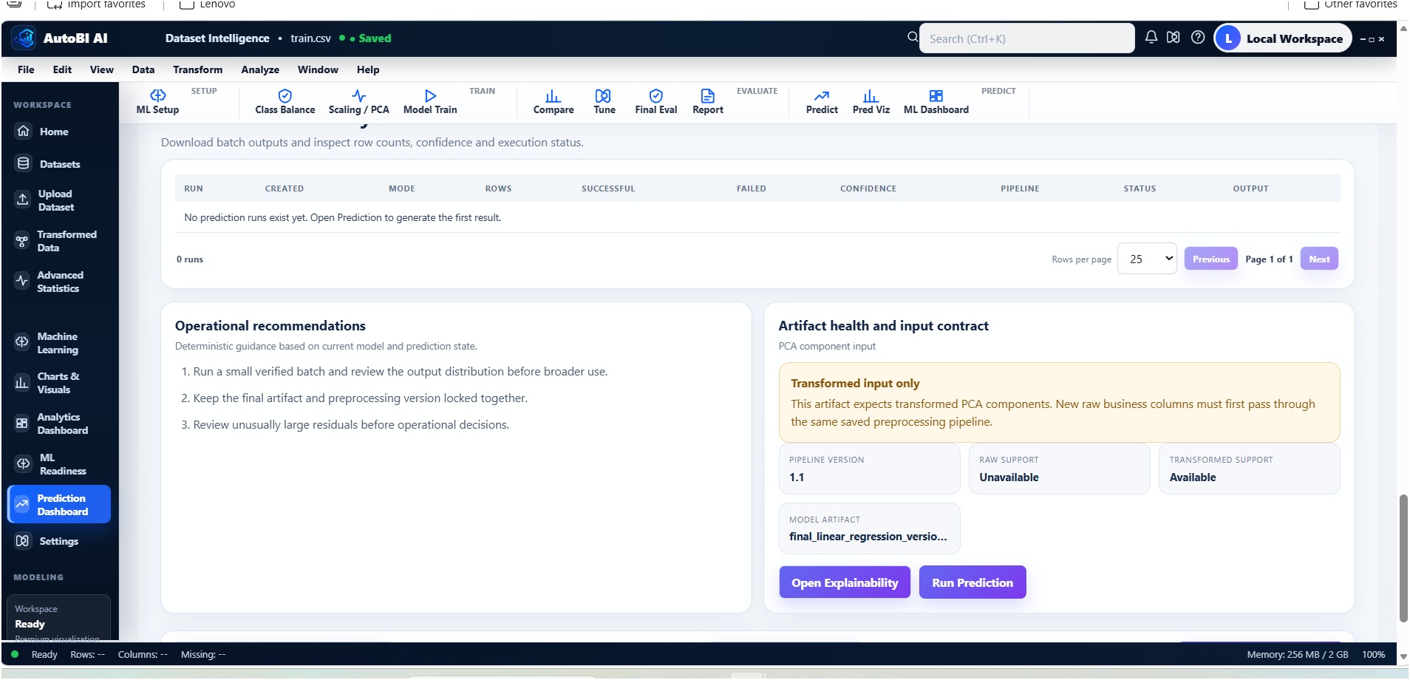This screenshot has height=680, width=1410.
Task: Open Local Workspace account menu
Action: click(1283, 38)
